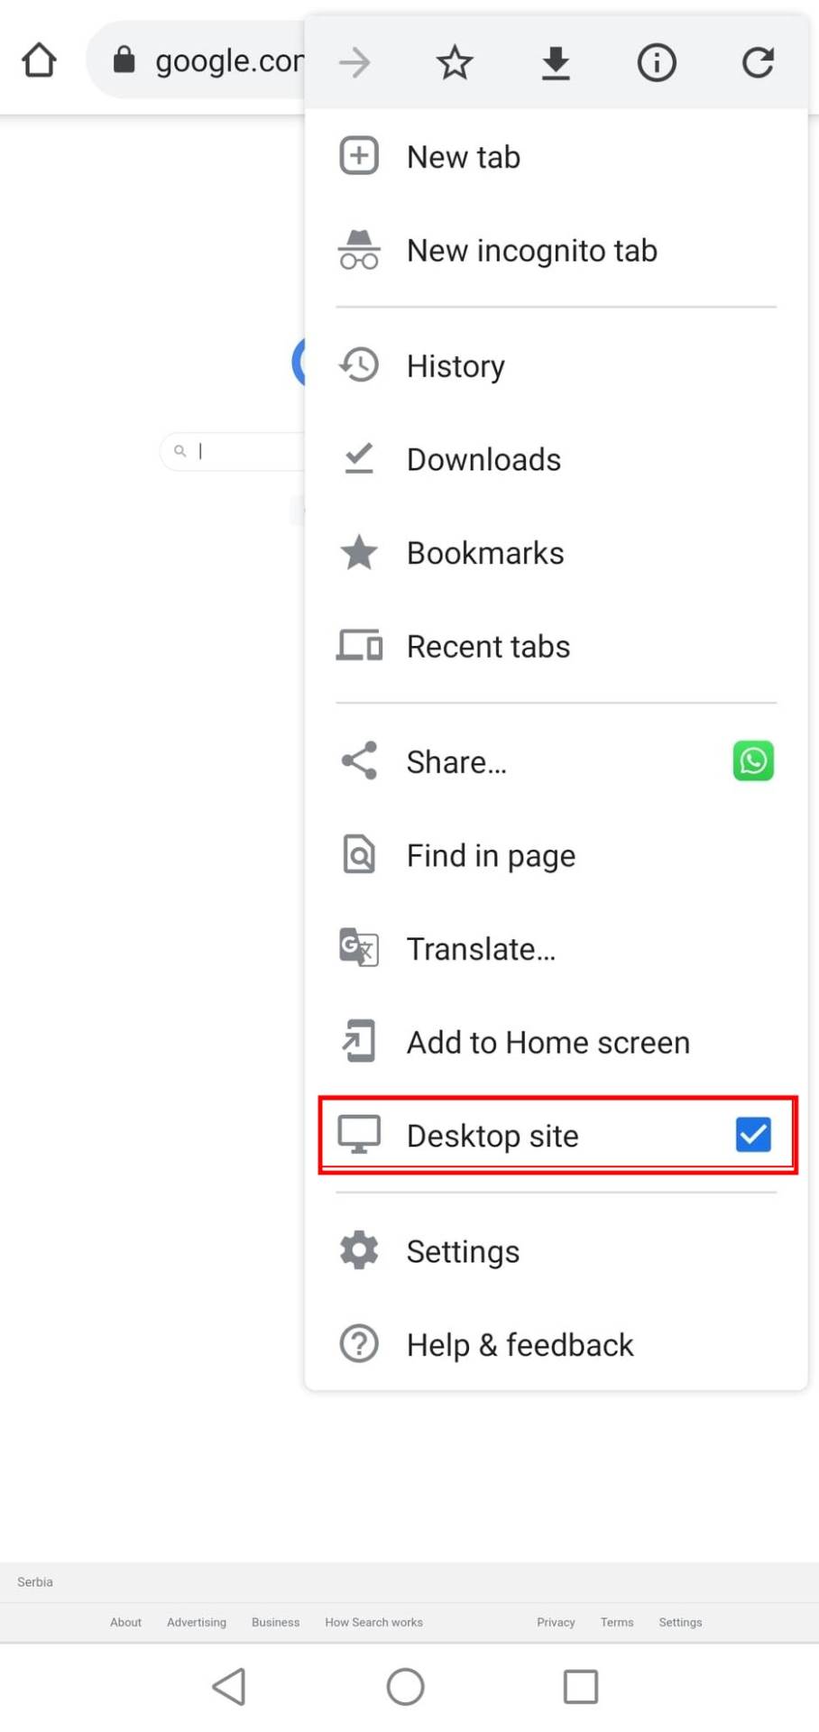Follow the How Search works footer link
The image size is (819, 1732).
pos(373,1622)
